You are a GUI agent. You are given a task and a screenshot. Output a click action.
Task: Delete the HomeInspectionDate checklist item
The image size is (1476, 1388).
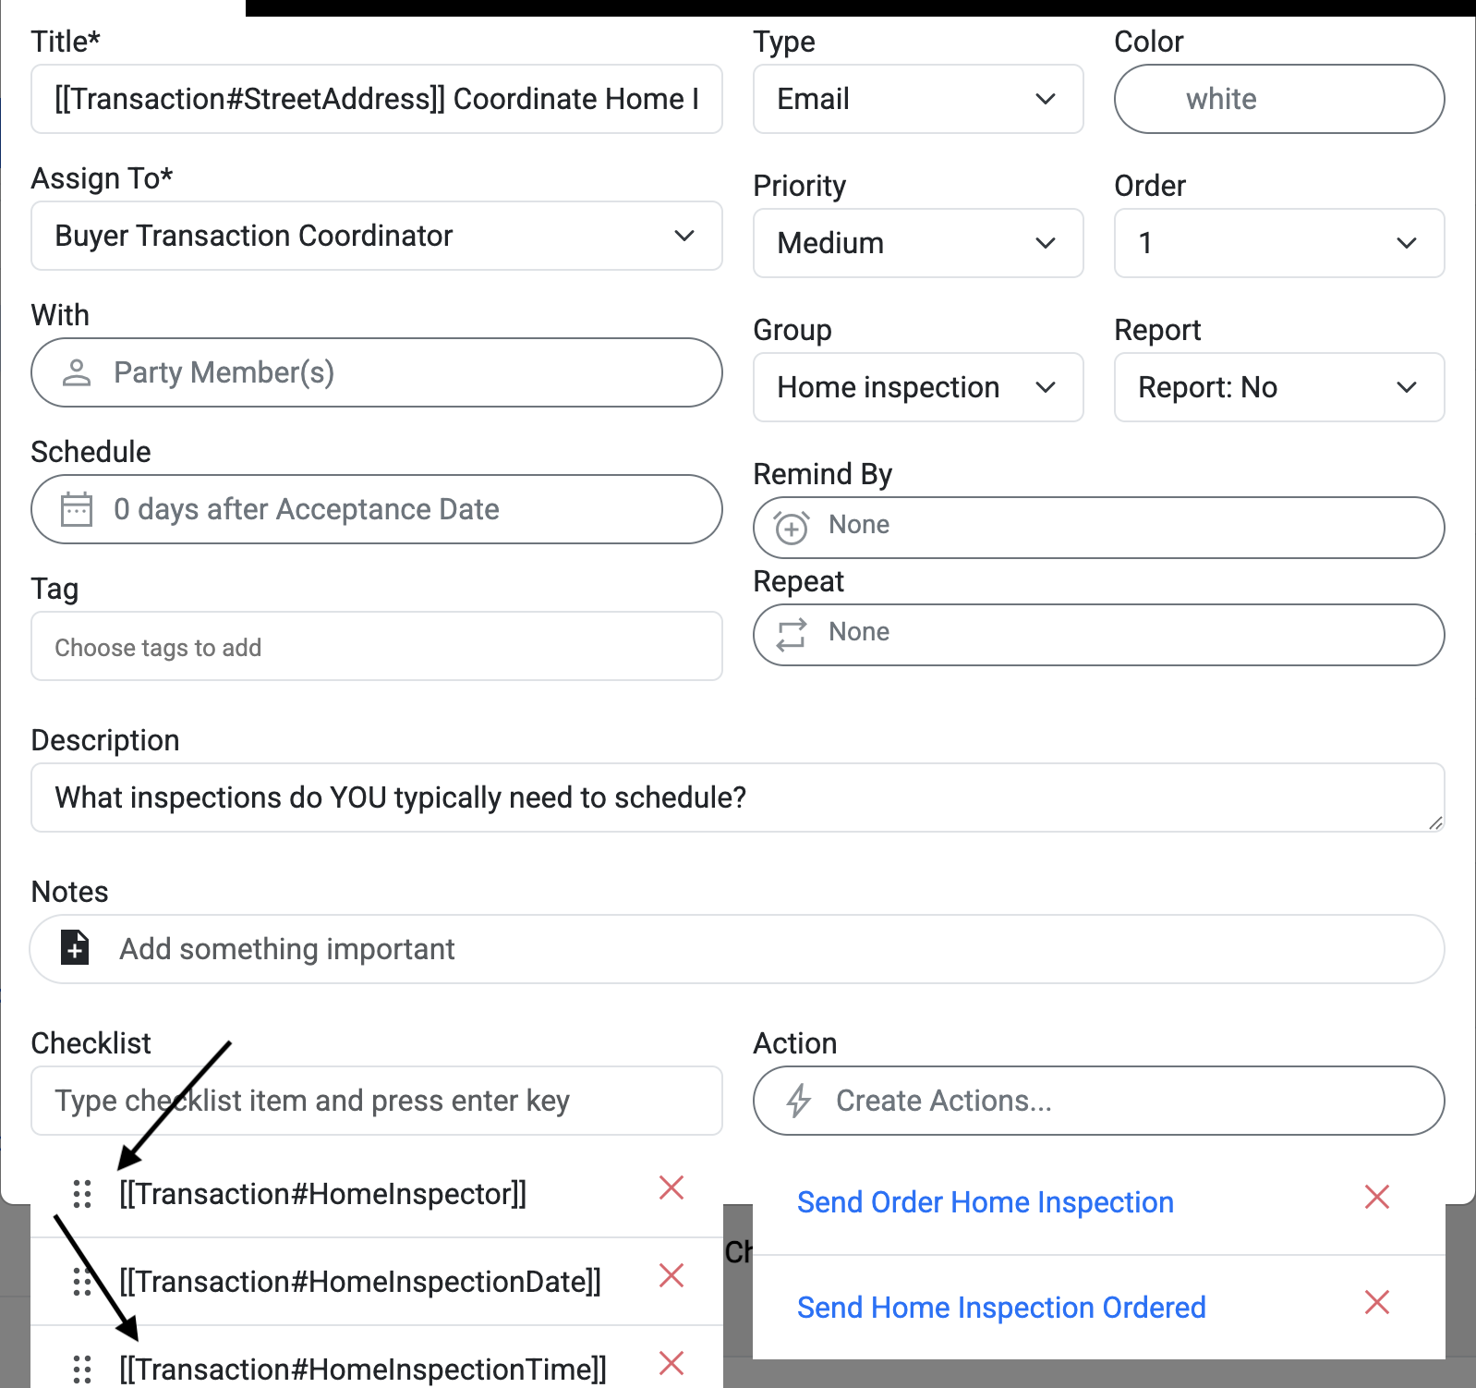[x=671, y=1276]
